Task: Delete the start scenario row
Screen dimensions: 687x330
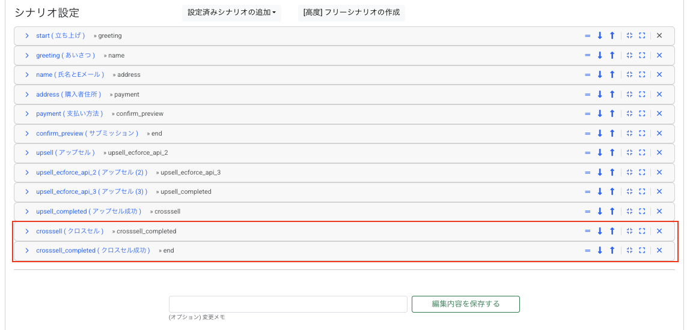Action: [659, 36]
